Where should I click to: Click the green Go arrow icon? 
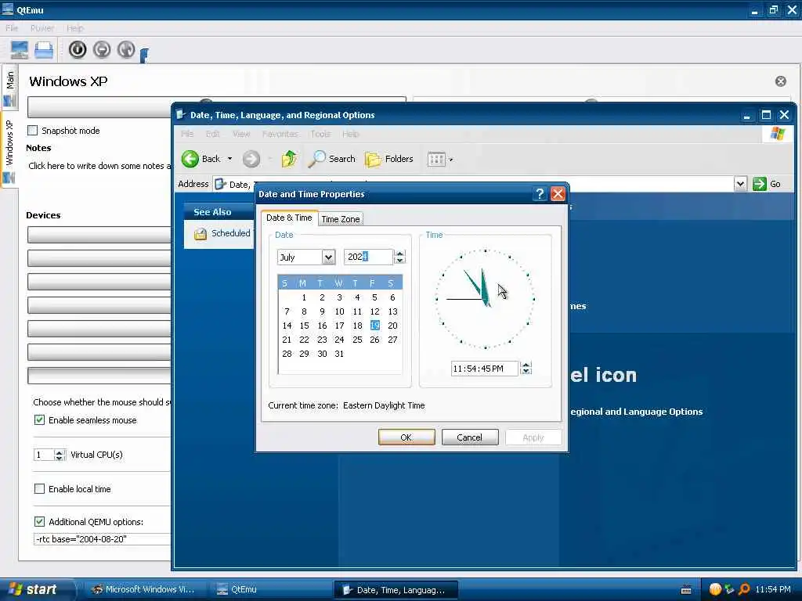pos(760,184)
